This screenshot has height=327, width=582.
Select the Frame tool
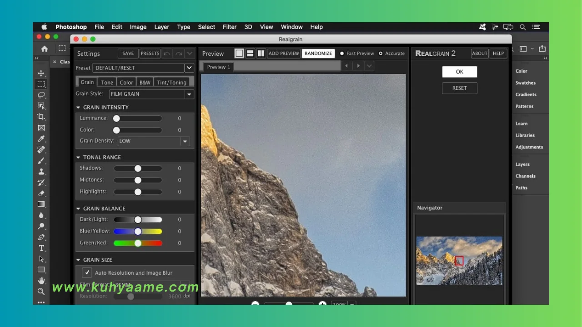pyautogui.click(x=41, y=128)
